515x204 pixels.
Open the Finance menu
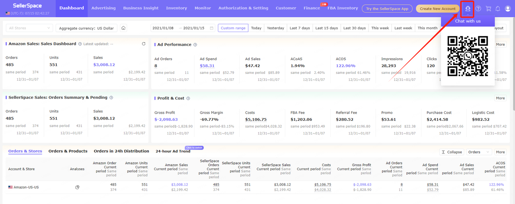(312, 8)
